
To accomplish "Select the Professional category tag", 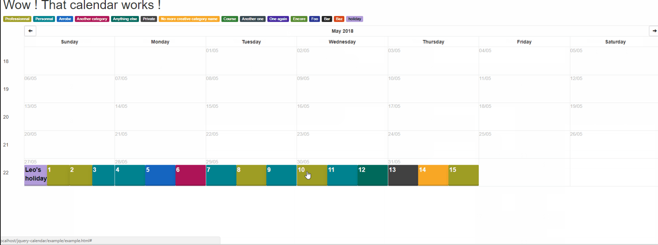I will pyautogui.click(x=17, y=19).
